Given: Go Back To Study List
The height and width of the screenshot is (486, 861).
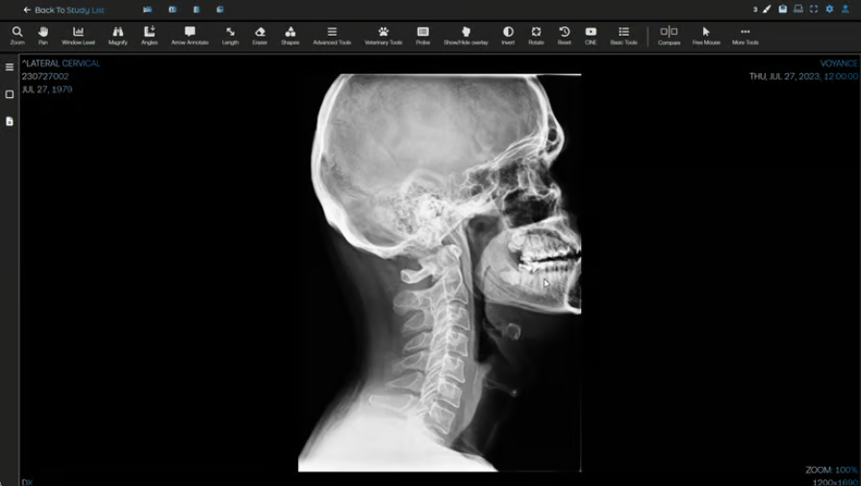Looking at the screenshot, I should pyautogui.click(x=63, y=10).
